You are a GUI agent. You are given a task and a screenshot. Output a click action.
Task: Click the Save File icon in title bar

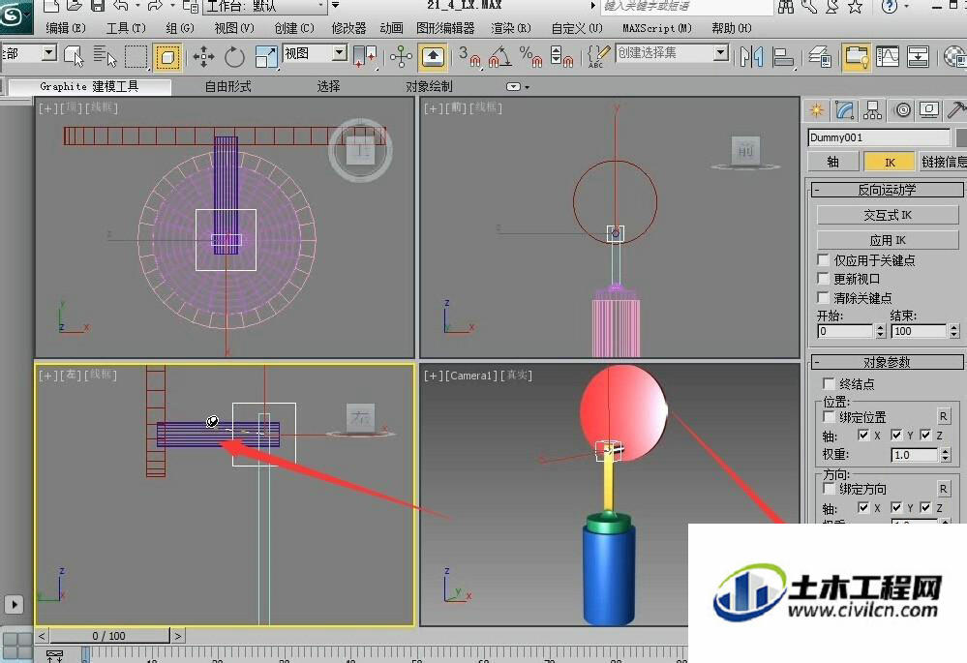tap(98, 6)
